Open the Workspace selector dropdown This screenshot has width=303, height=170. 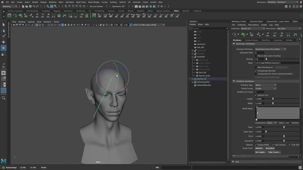[283, 2]
